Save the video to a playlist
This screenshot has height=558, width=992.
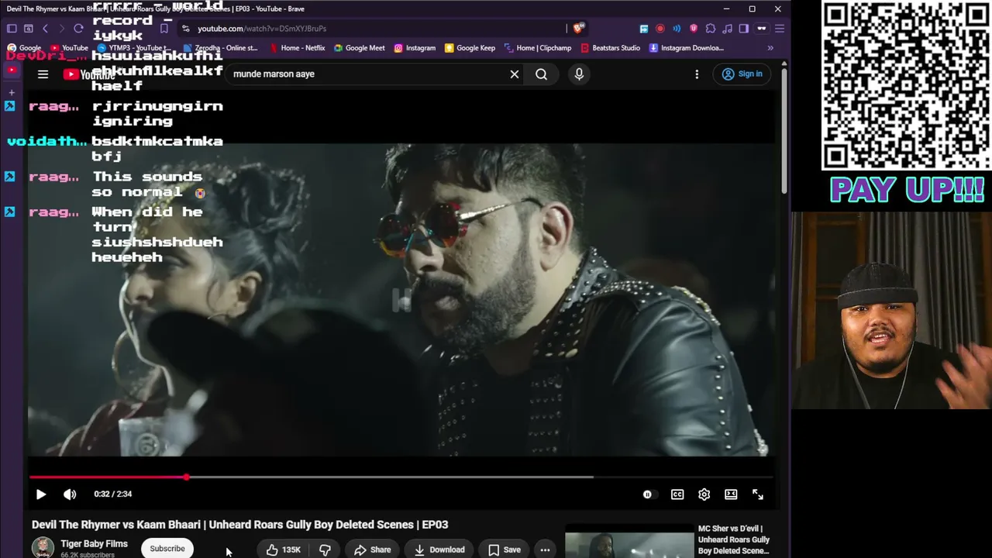pos(504,549)
